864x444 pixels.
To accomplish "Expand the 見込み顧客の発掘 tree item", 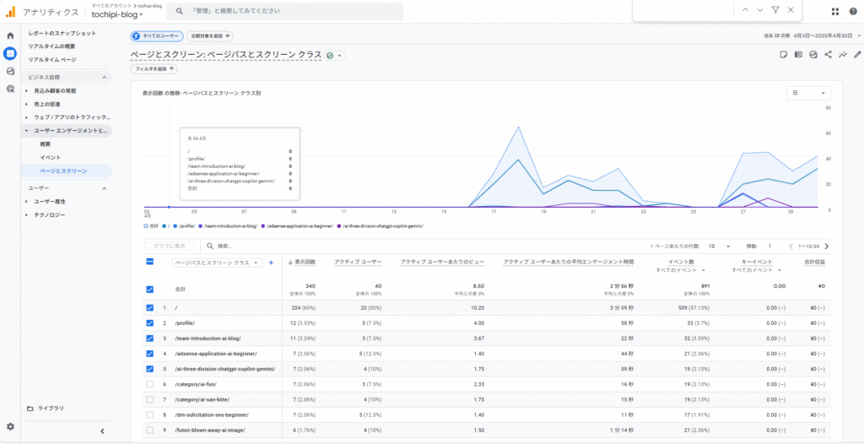I will coord(26,90).
